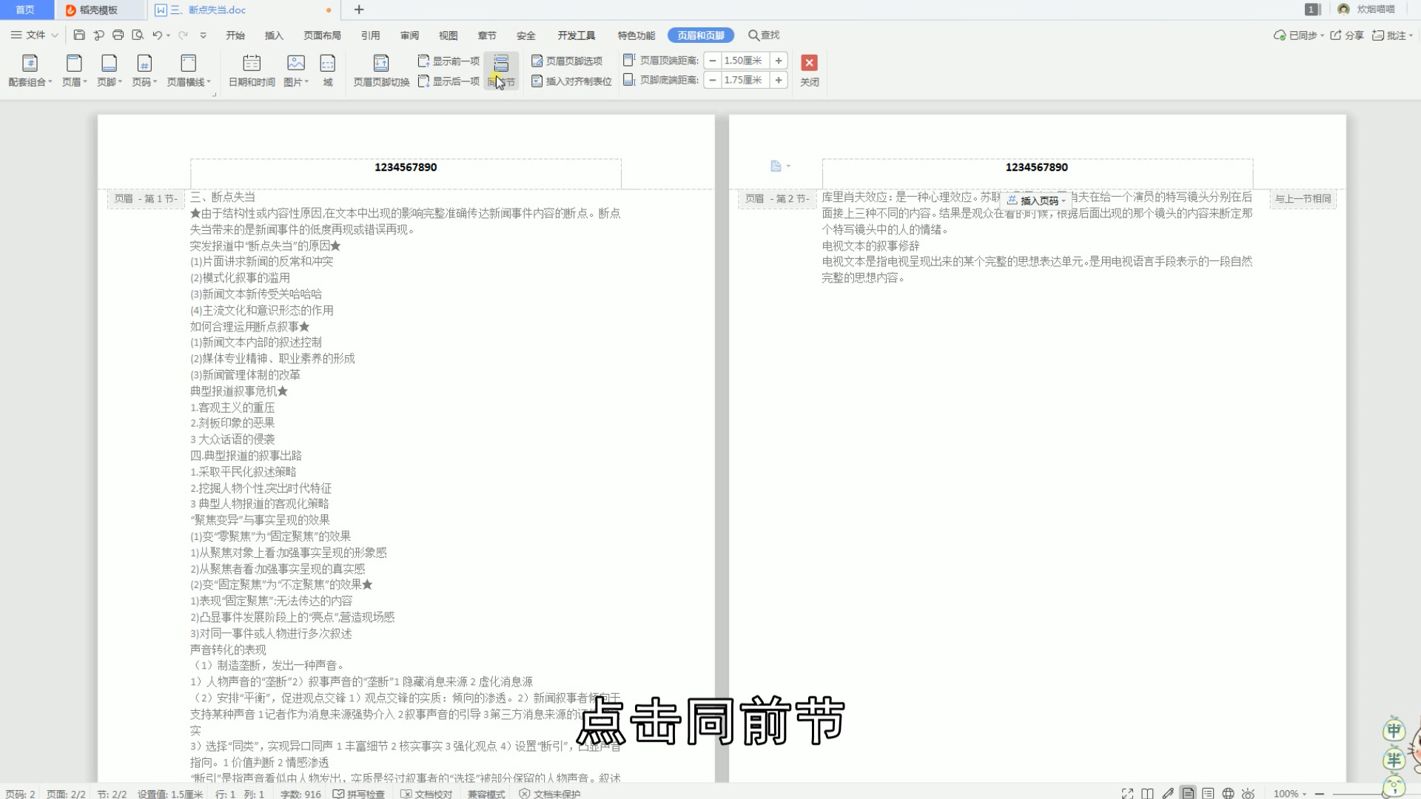Screen dimensions: 1421x799
Task: Insert date and time into header
Action: [252, 70]
